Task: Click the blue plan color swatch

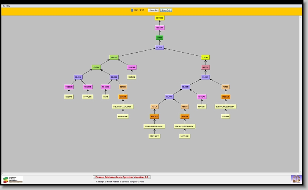Action: point(132,10)
